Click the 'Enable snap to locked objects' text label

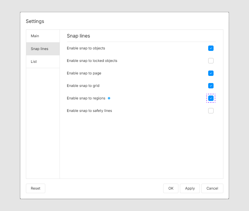pos(92,61)
